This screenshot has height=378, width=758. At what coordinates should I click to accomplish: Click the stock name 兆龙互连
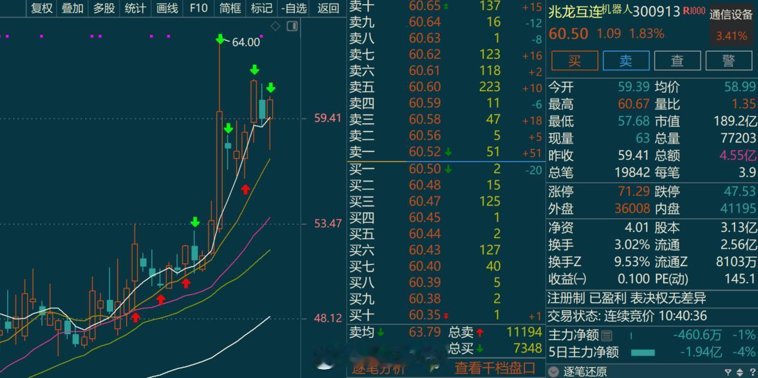[x=575, y=12]
